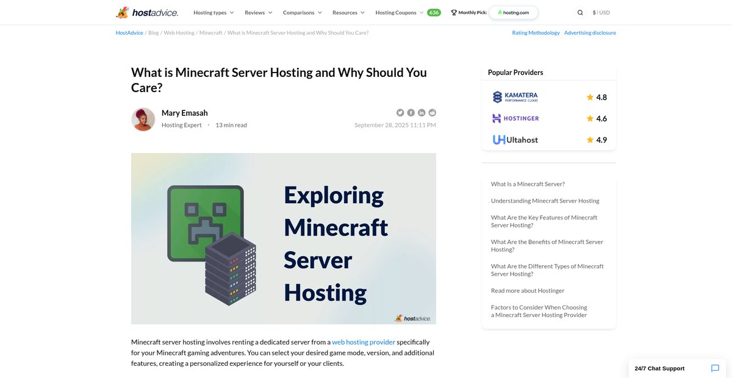Image resolution: width=732 pixels, height=378 pixels.
Task: Expand the Resources dropdown menu
Action: click(348, 12)
